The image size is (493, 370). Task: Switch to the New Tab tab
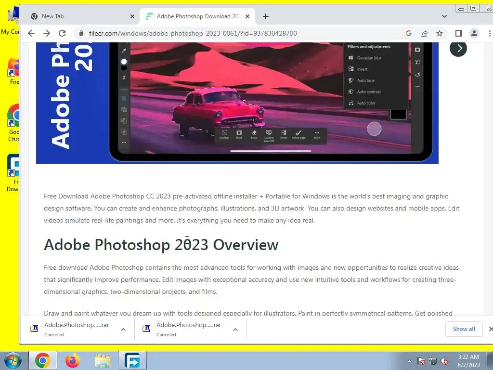(80, 16)
